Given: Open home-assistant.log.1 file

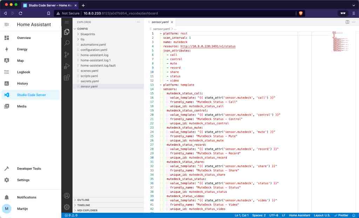Looking at the screenshot, I should [108, 60].
